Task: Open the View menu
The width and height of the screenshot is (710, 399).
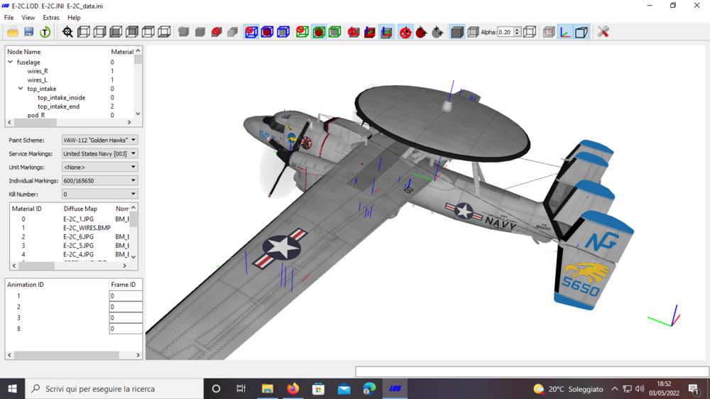Action: [28, 18]
